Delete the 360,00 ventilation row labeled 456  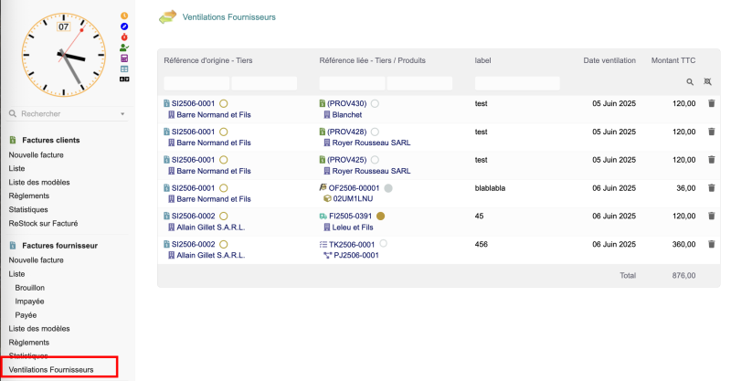pyautogui.click(x=711, y=245)
